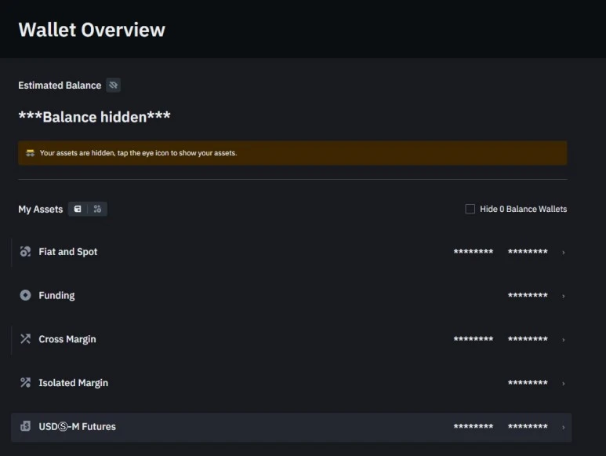Open the USDⓈ-M Futures wallet
The height and width of the screenshot is (456, 606).
(x=292, y=427)
